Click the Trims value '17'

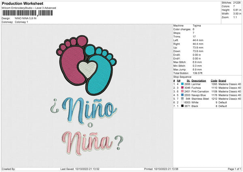pos(194,37)
